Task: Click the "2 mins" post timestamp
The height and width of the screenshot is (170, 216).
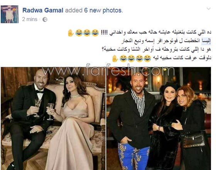Action: (x=30, y=19)
